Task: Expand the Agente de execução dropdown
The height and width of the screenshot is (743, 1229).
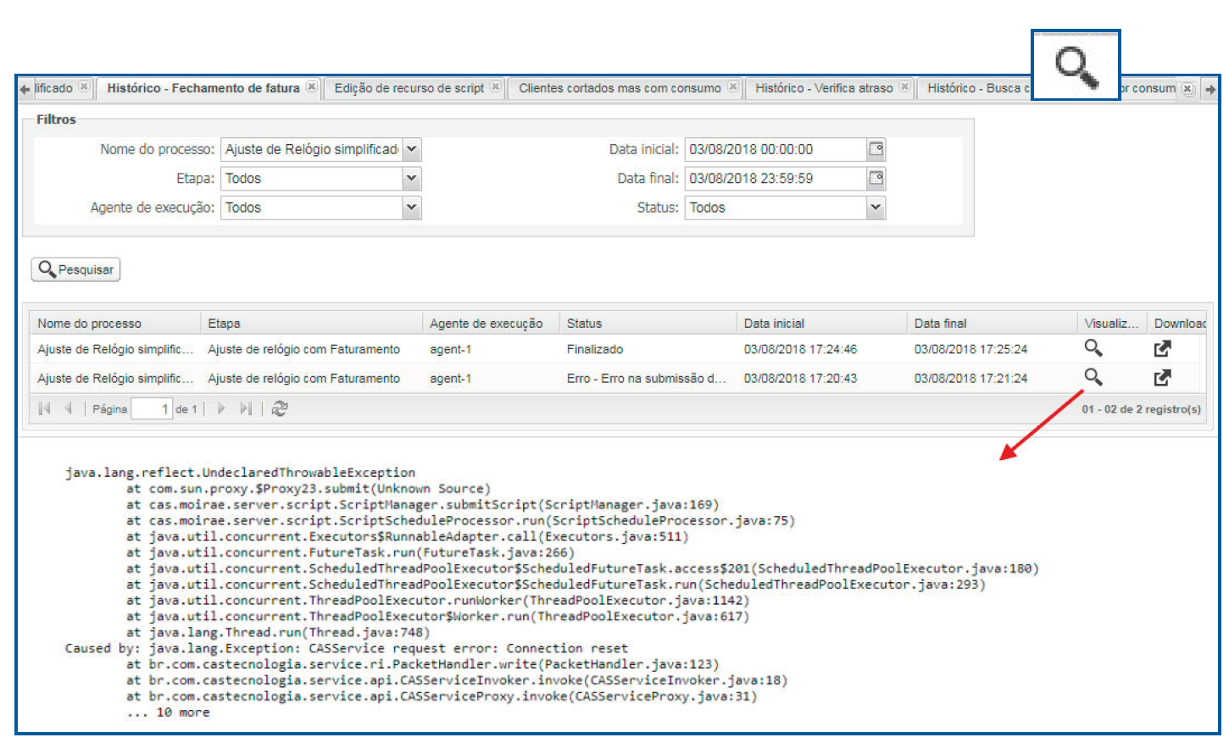Action: pos(411,208)
